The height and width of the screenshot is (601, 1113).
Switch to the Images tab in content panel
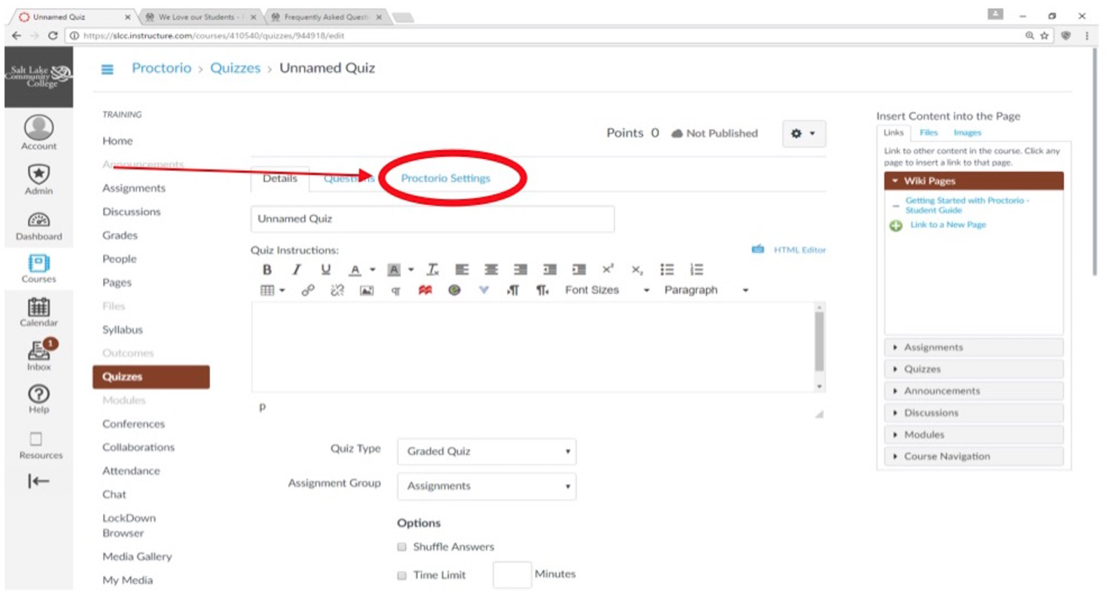click(x=967, y=133)
